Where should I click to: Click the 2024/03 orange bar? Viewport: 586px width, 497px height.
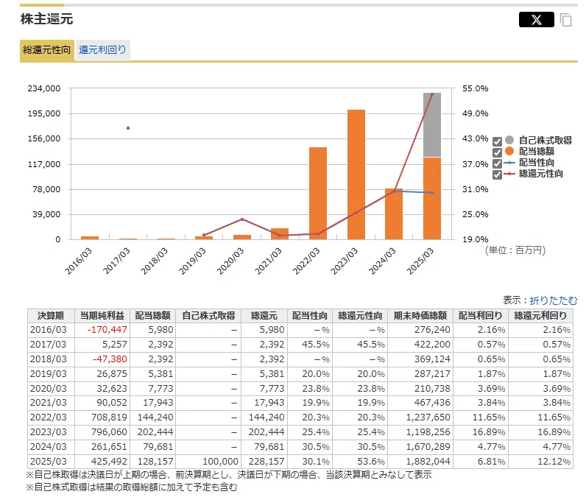394,214
